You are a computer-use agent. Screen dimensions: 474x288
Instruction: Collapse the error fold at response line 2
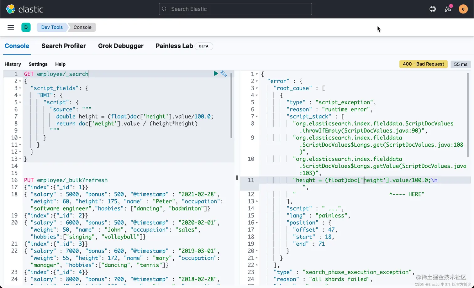click(257, 81)
